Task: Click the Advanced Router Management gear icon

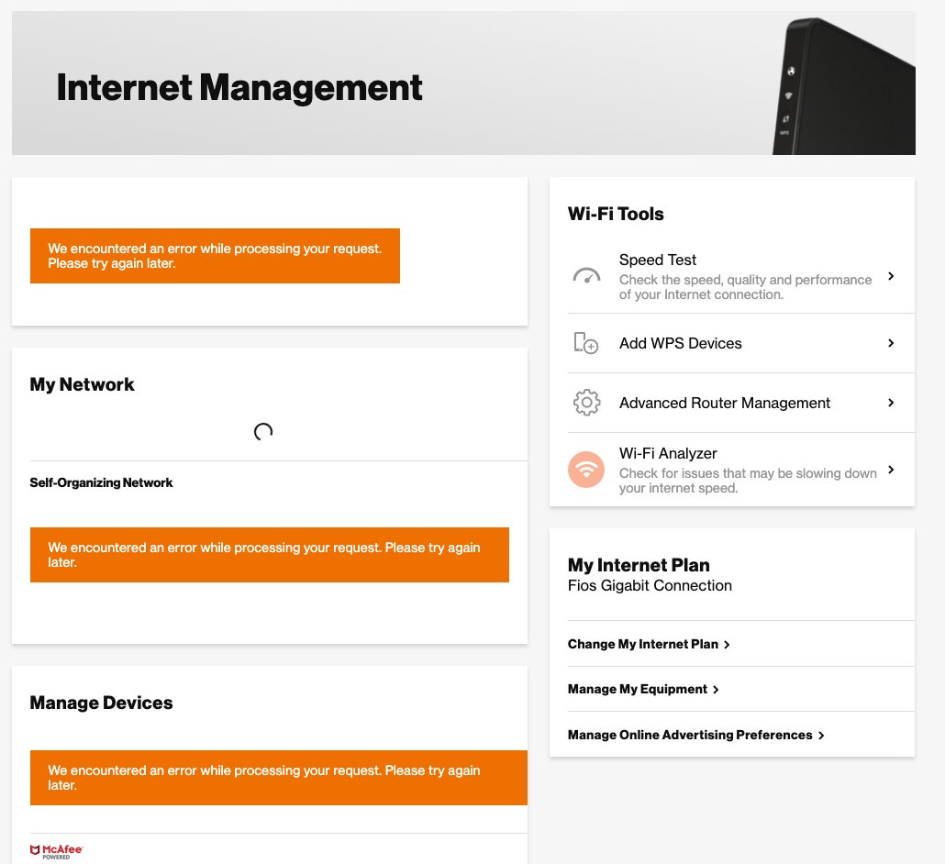Action: pos(586,403)
